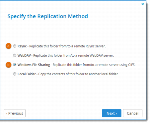Viewport: 150px width, 124px height.
Task: Click the remote RSync server description text
Action: click(68, 46)
